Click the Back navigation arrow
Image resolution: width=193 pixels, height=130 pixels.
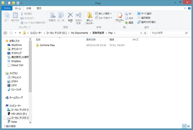pyautogui.click(x=5, y=33)
